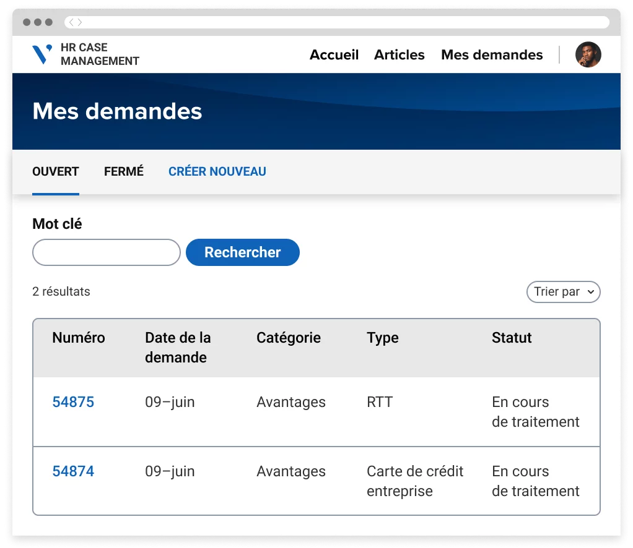Click the blue V logo icon
Viewport: 633px width, 548px height.
coord(41,54)
